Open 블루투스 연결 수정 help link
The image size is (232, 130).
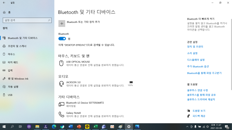(x=197, y=90)
